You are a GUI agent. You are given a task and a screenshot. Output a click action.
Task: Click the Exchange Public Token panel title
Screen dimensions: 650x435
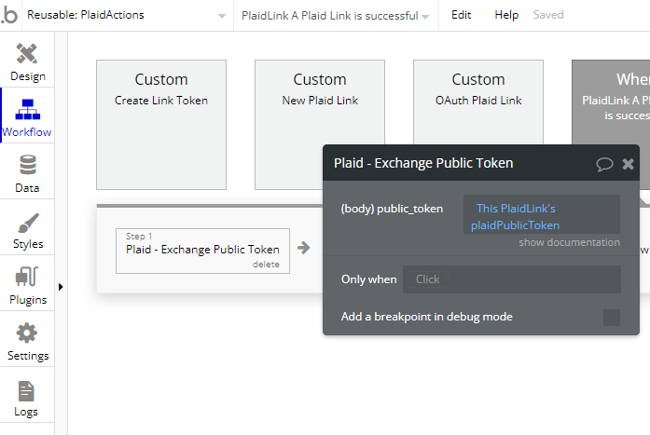(423, 163)
